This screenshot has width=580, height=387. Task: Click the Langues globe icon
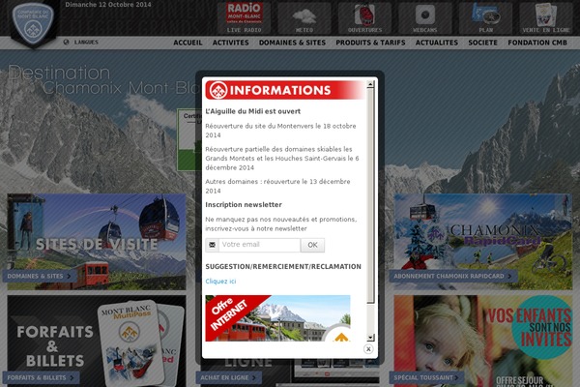pyautogui.click(x=66, y=43)
